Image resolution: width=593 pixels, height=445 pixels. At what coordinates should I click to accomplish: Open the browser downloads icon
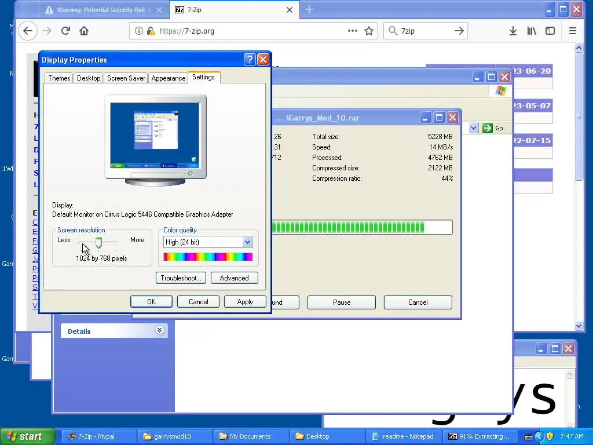click(x=513, y=31)
